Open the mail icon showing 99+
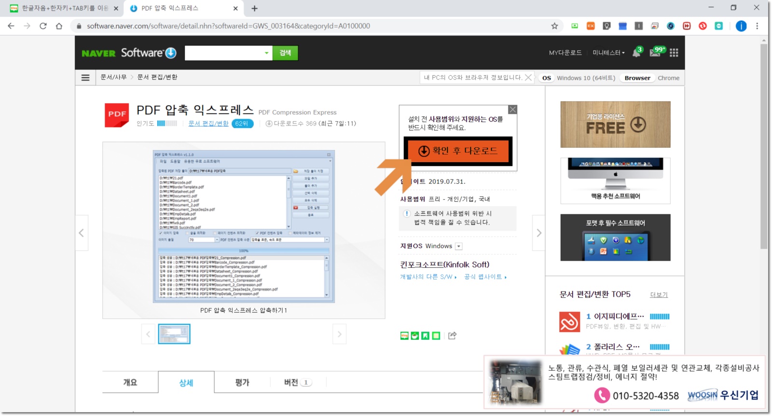The height and width of the screenshot is (416, 772). pos(657,52)
